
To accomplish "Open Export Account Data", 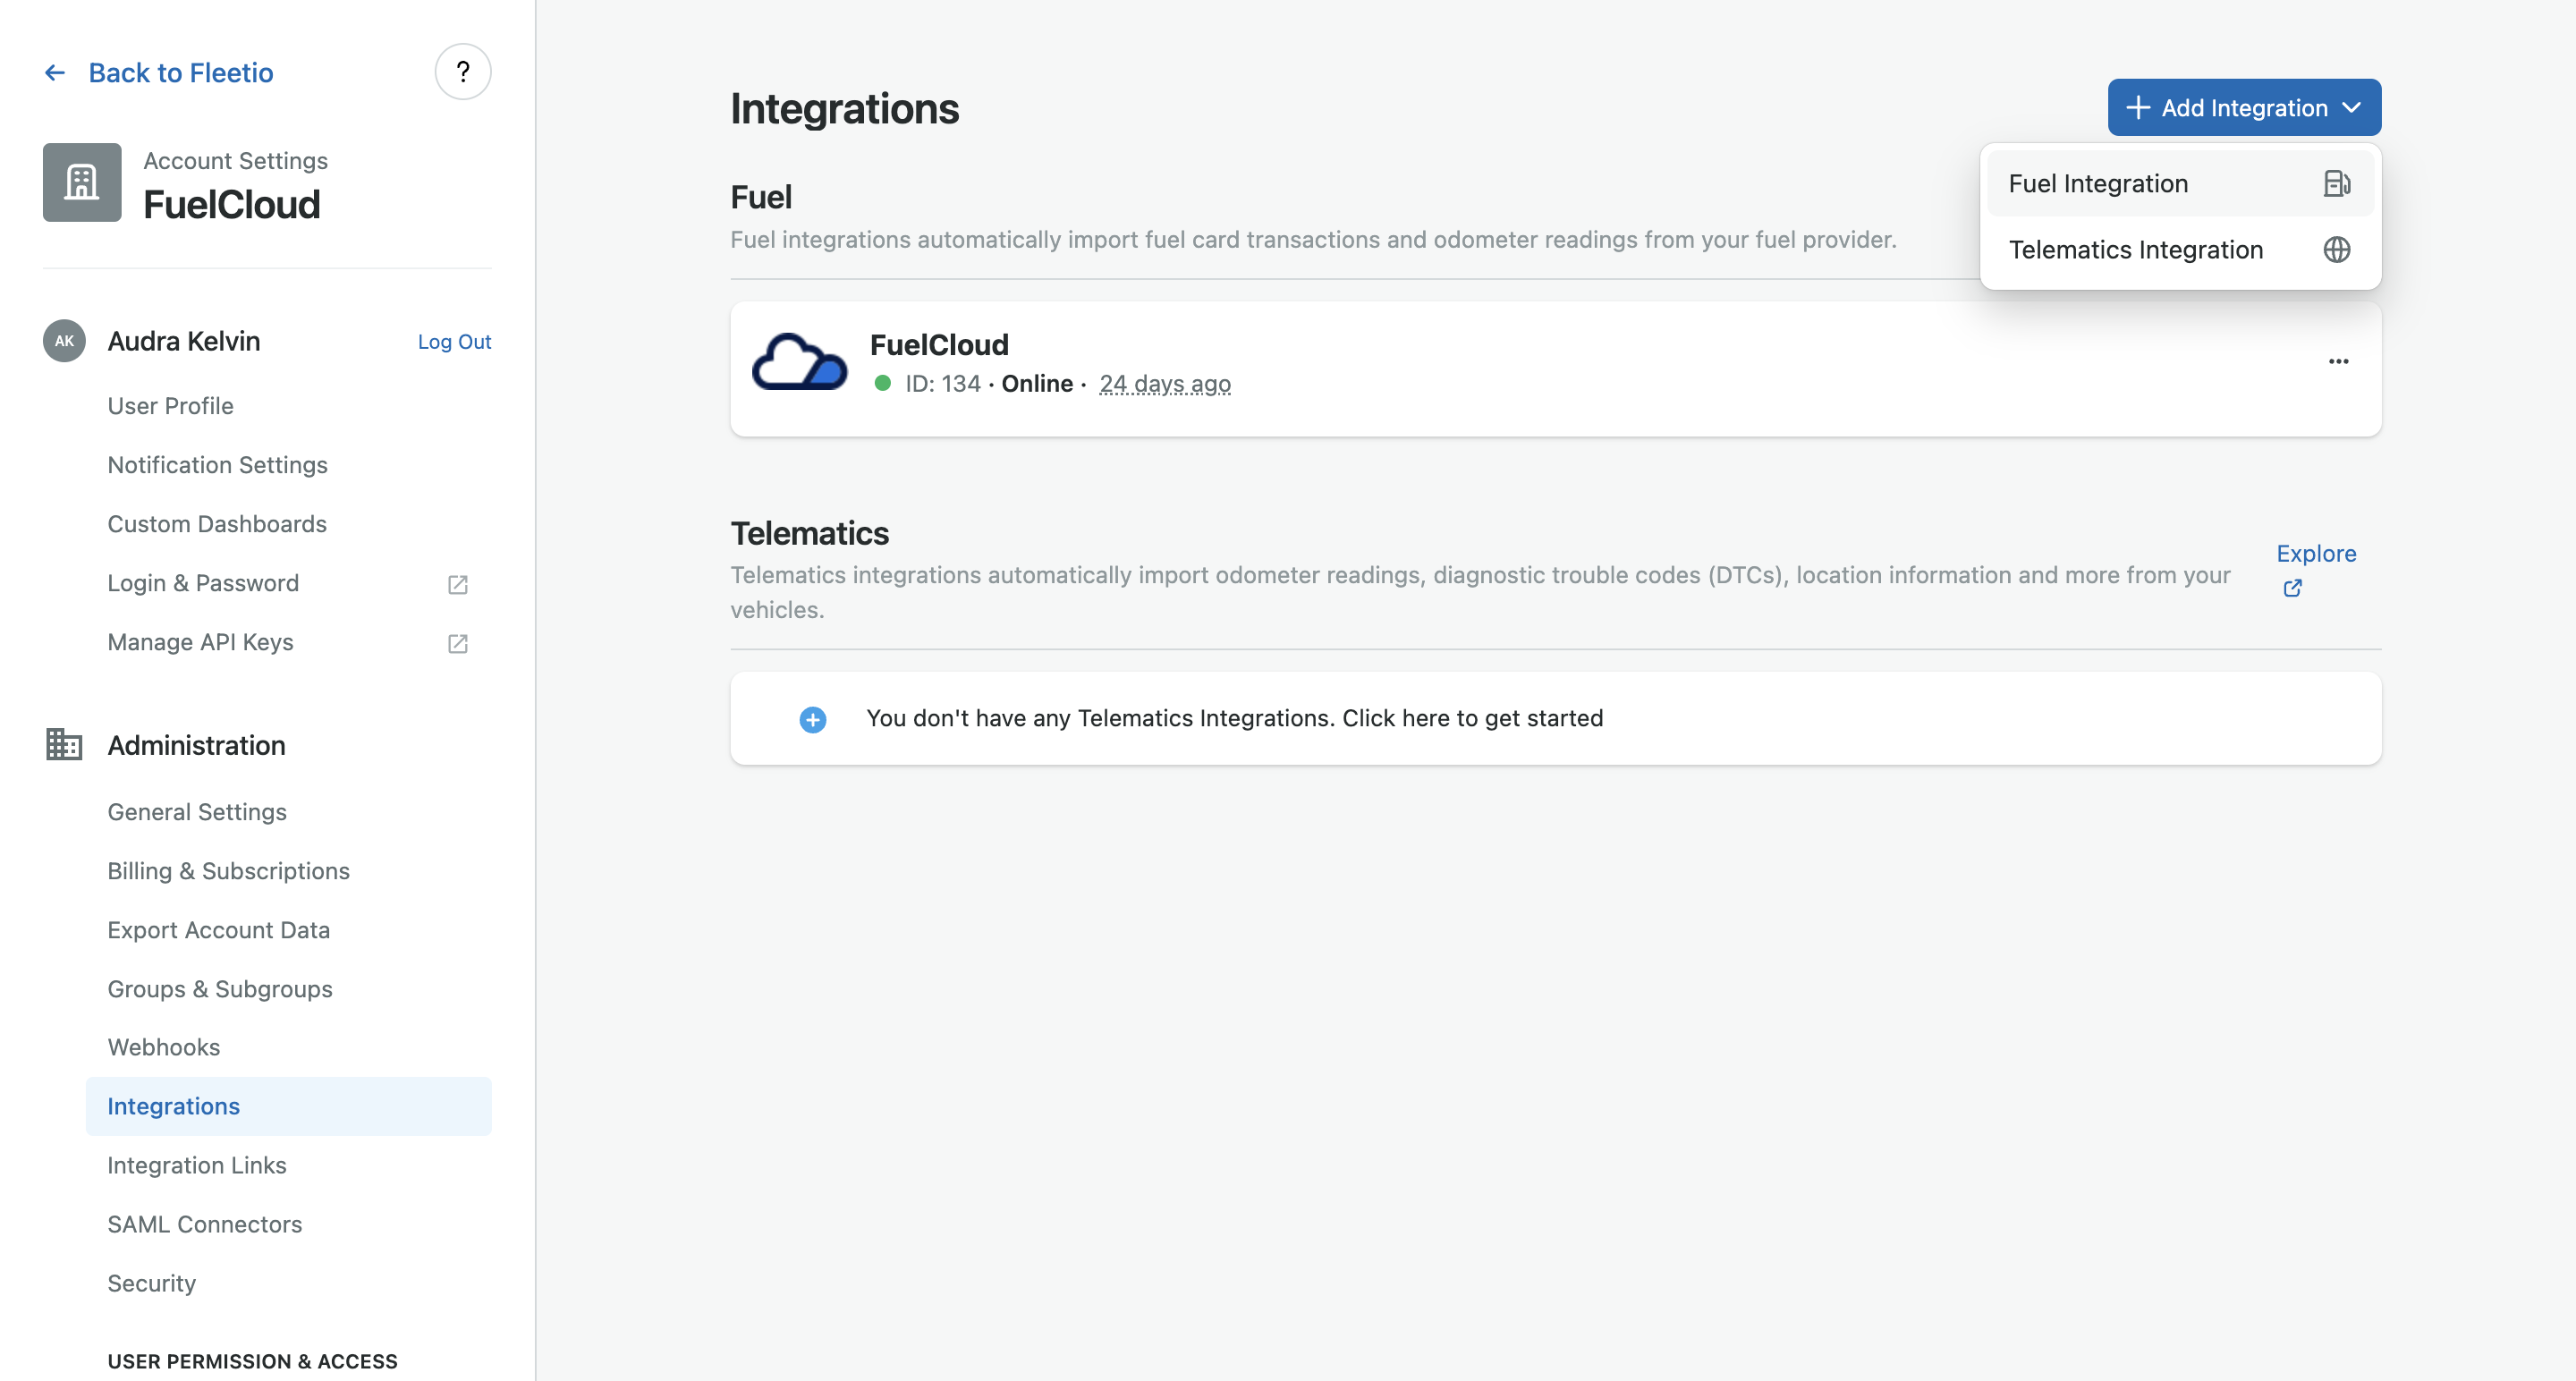I will tap(218, 930).
